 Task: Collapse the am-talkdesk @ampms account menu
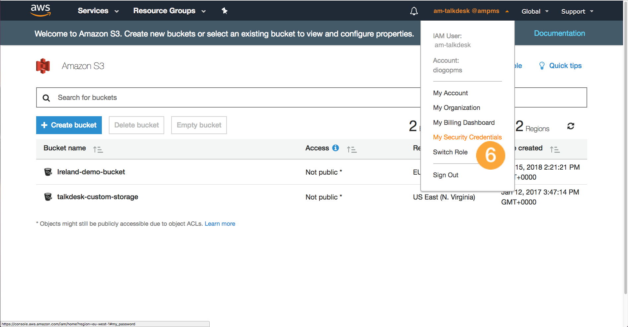(471, 11)
